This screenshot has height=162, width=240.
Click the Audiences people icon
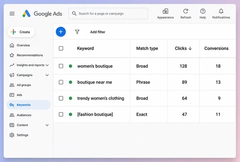[12, 115]
